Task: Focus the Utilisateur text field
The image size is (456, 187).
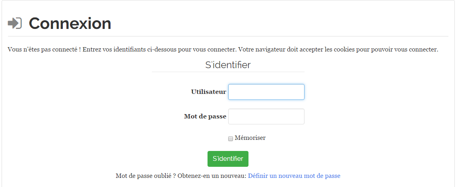Action: click(266, 92)
